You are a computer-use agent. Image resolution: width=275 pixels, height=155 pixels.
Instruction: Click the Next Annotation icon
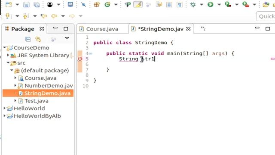(x=8, y=16)
